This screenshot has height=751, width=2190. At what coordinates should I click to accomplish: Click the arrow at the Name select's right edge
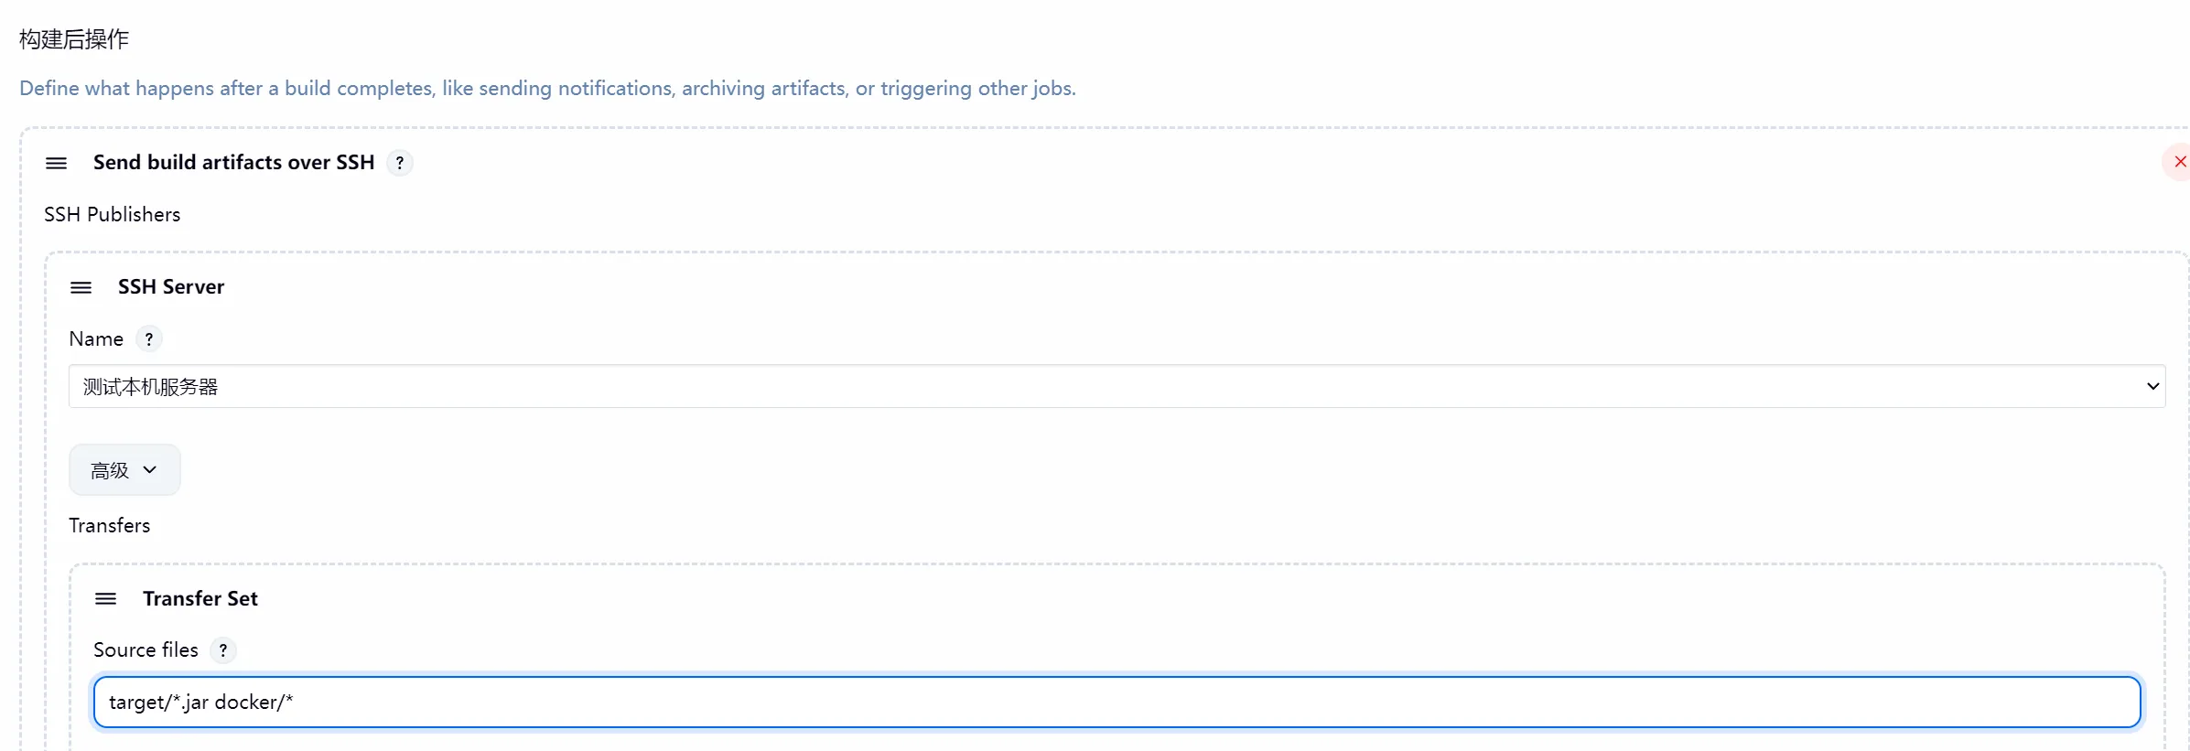pos(2152,386)
